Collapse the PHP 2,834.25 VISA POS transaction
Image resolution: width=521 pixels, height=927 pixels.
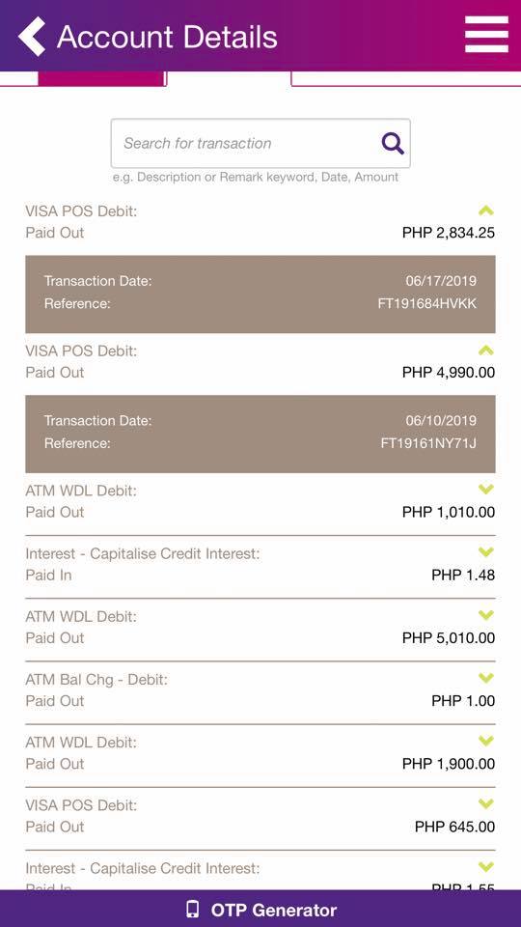click(485, 211)
